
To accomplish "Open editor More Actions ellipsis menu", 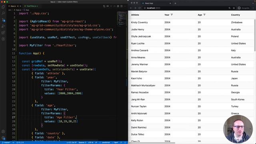I will (x=125, y=6).
